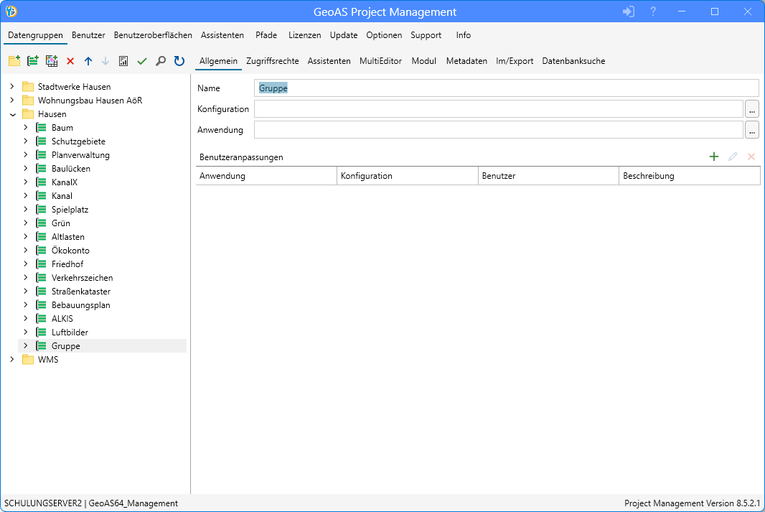
Task: Click the red X delete icon
Action: coord(70,62)
